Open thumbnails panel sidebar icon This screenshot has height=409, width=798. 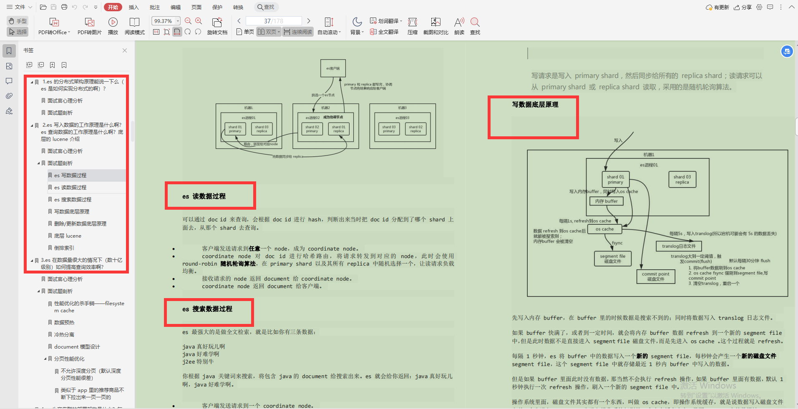click(9, 66)
